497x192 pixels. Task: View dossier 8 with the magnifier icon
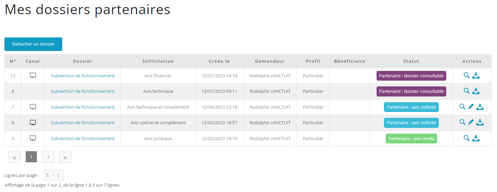(467, 91)
